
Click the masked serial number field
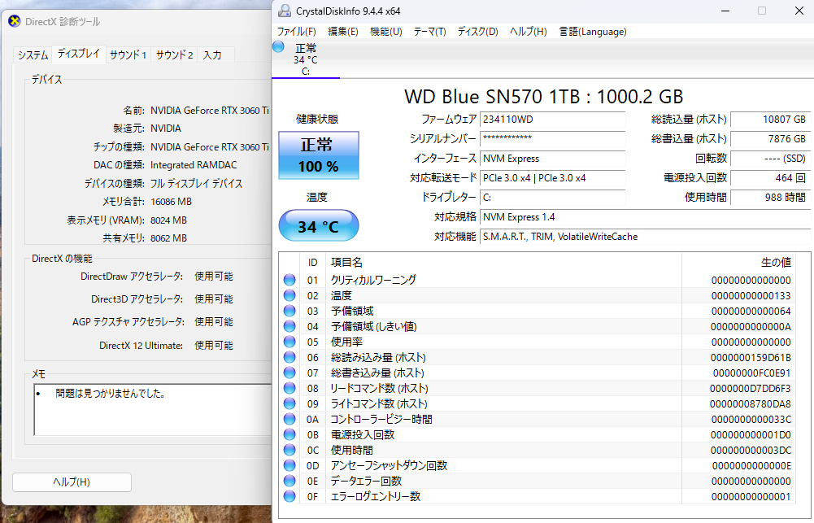coord(552,138)
